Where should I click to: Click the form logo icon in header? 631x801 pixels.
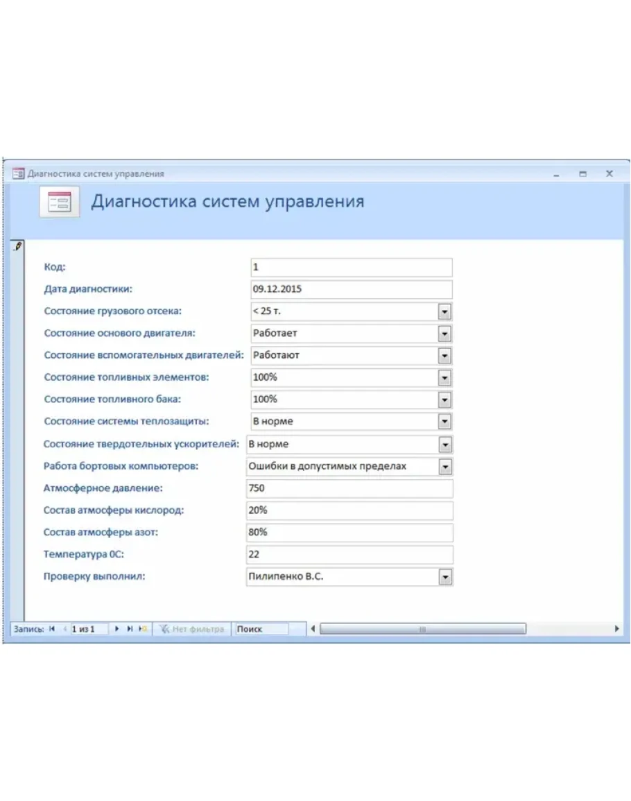point(59,202)
